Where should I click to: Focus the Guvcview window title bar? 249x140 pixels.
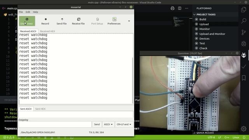[190, 53]
